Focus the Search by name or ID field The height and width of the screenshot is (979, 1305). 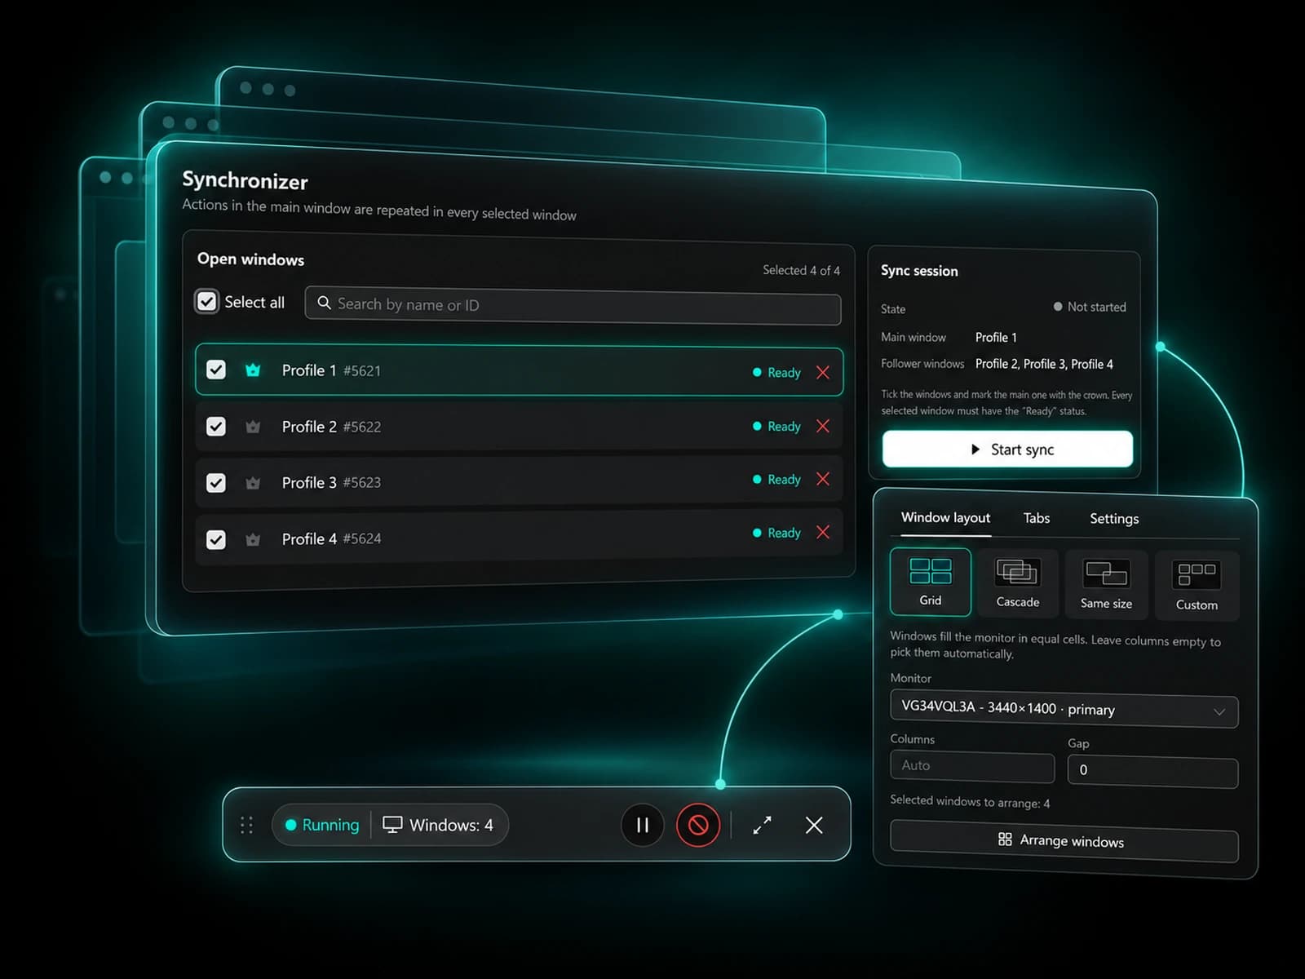click(x=573, y=305)
